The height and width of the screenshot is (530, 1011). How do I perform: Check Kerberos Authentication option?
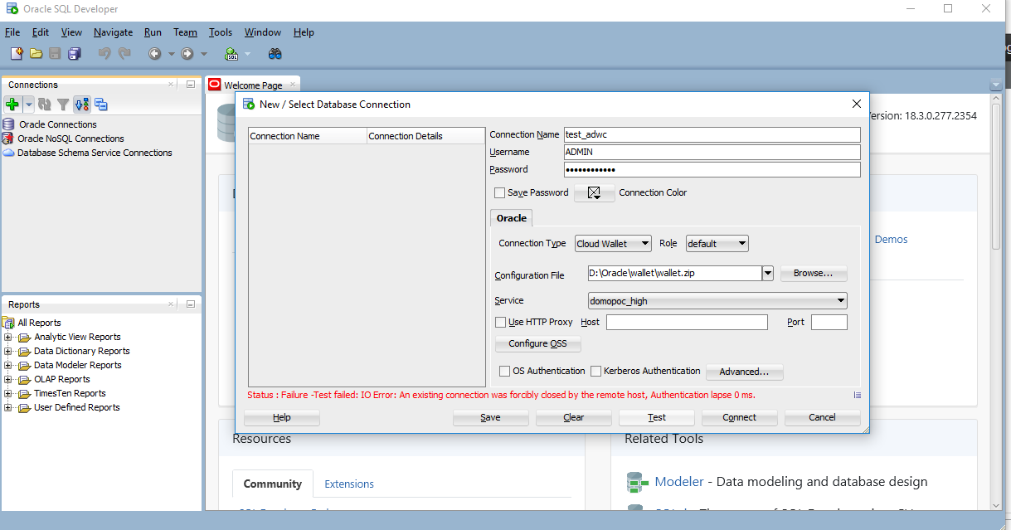595,372
